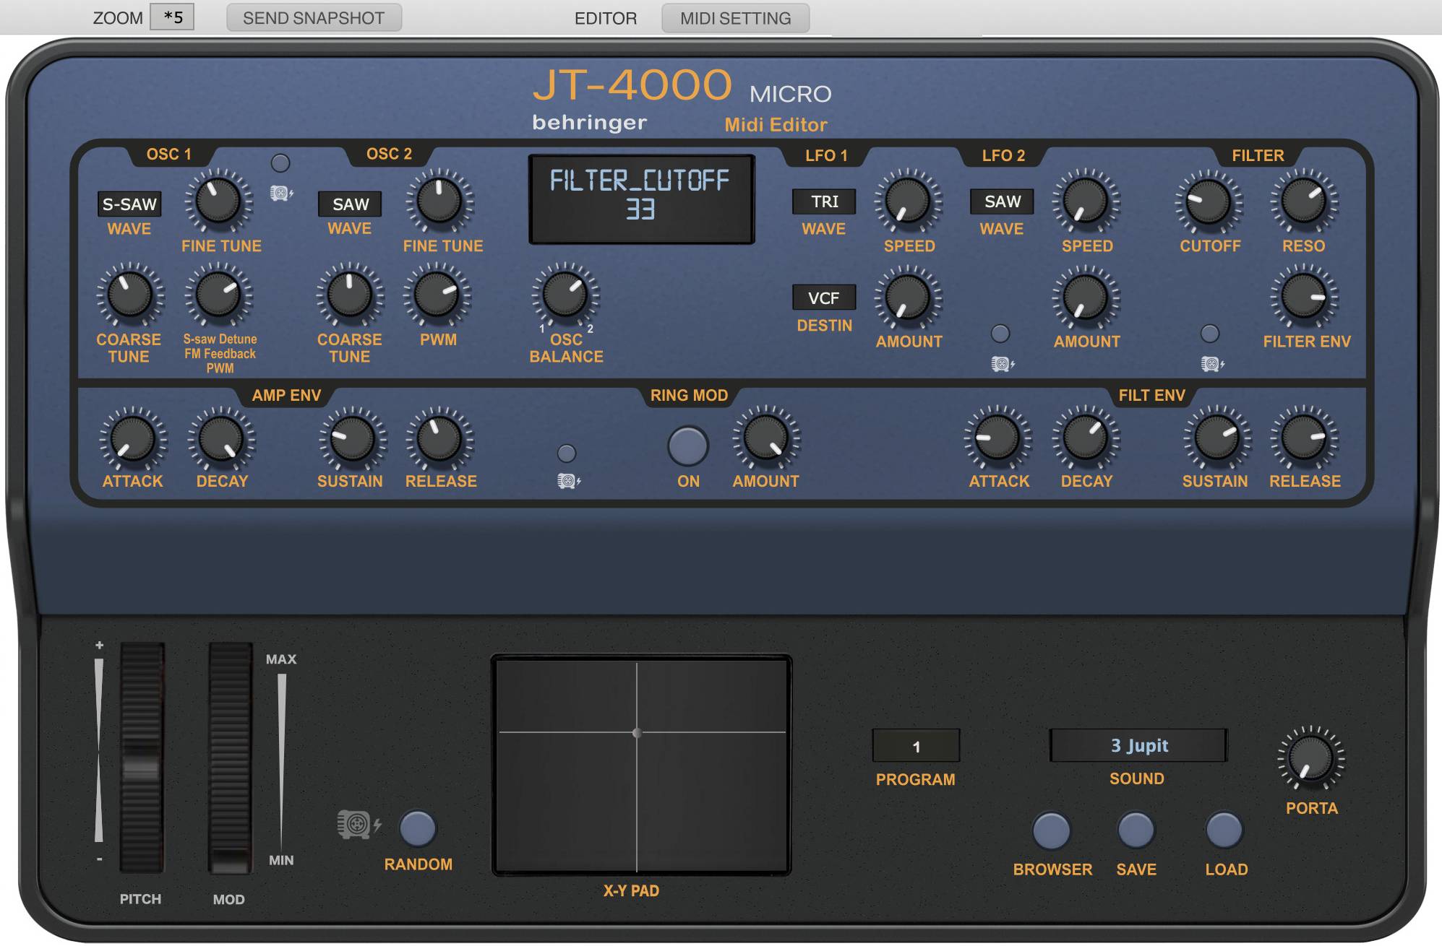Open the LFO 2 SAW wave selector
The image size is (1442, 946).
coord(1002,201)
